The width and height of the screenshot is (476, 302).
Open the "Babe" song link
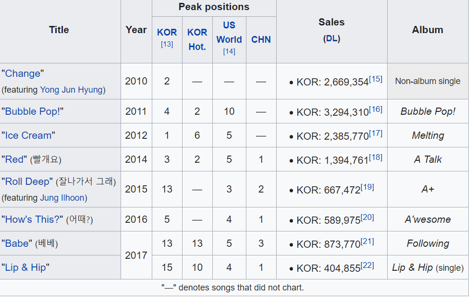tap(17, 243)
